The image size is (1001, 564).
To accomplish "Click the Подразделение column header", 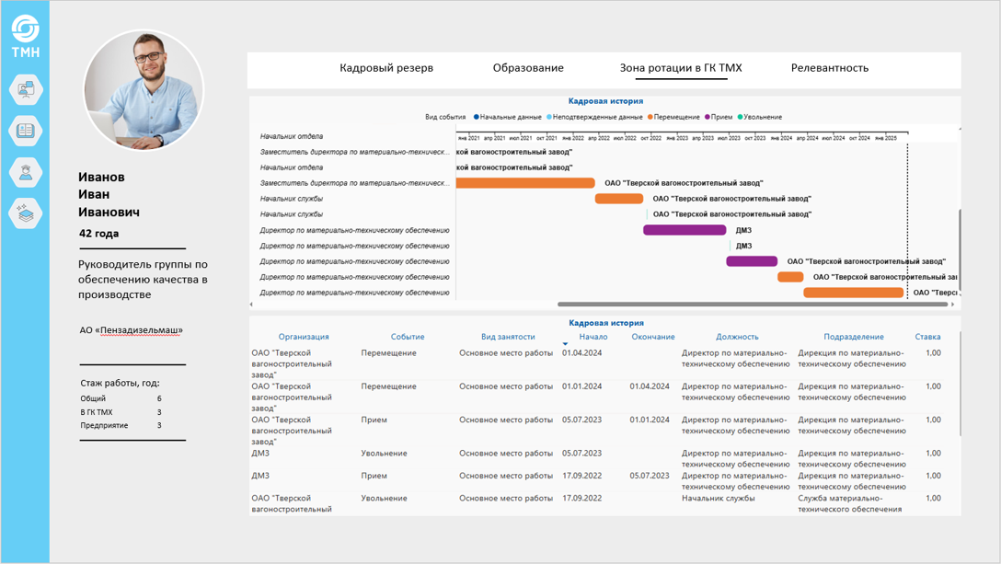I will (x=853, y=337).
